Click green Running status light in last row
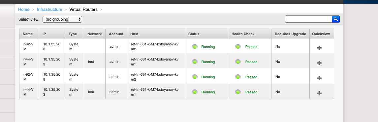The height and width of the screenshot is (122, 378). tap(195, 92)
